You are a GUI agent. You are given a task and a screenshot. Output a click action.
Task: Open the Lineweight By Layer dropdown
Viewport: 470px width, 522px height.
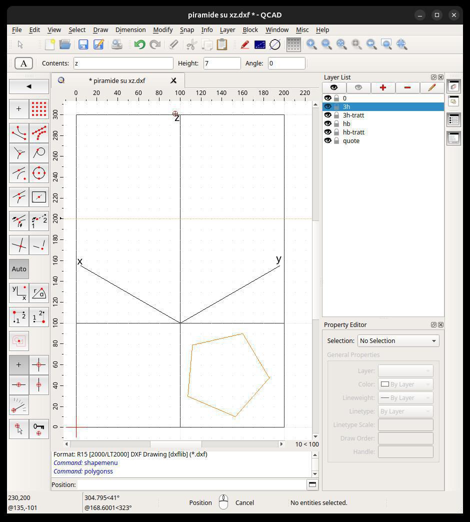tap(405, 397)
